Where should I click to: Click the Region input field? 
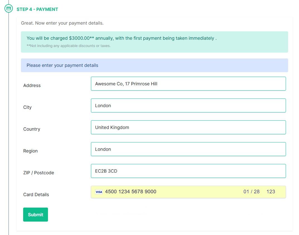(x=188, y=149)
